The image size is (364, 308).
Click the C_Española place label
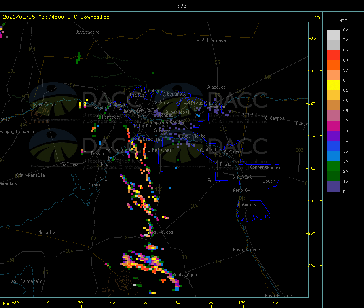[174, 94]
